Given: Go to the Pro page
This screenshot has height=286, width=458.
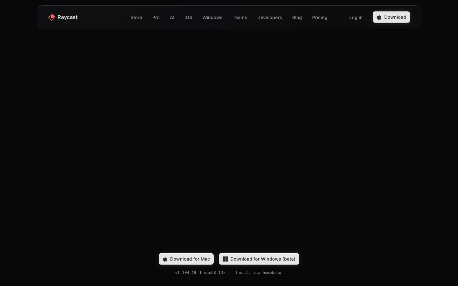Looking at the screenshot, I should pyautogui.click(x=156, y=17).
